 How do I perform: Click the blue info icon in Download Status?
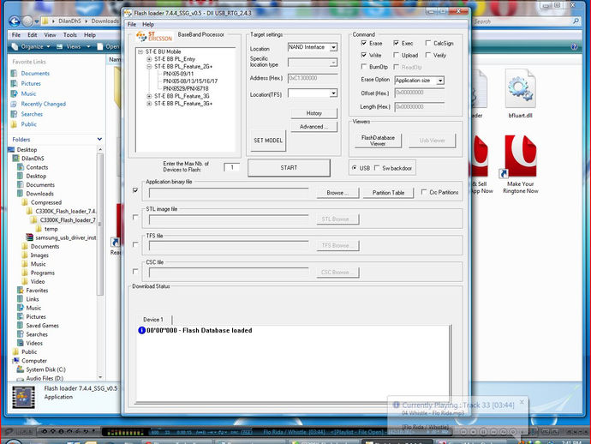pyautogui.click(x=141, y=331)
